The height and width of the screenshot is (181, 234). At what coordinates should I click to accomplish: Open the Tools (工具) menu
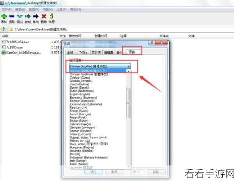61,9
